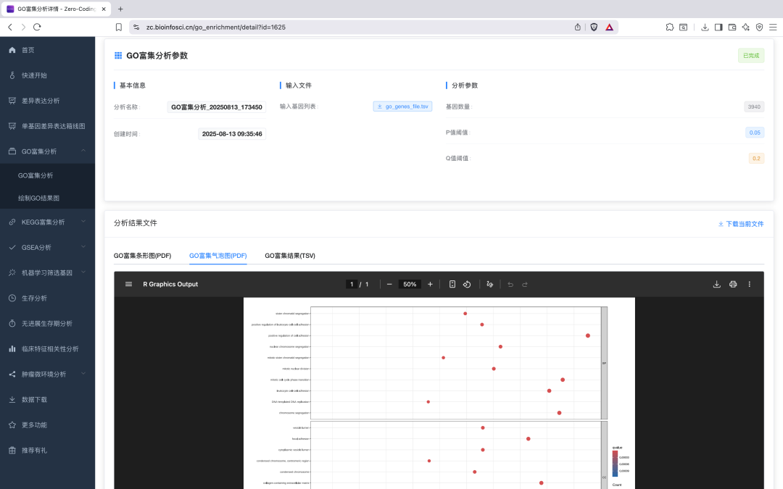Zoom in on the PDF bubble plot
Viewport: 783px width, 489px height.
pyautogui.click(x=430, y=284)
